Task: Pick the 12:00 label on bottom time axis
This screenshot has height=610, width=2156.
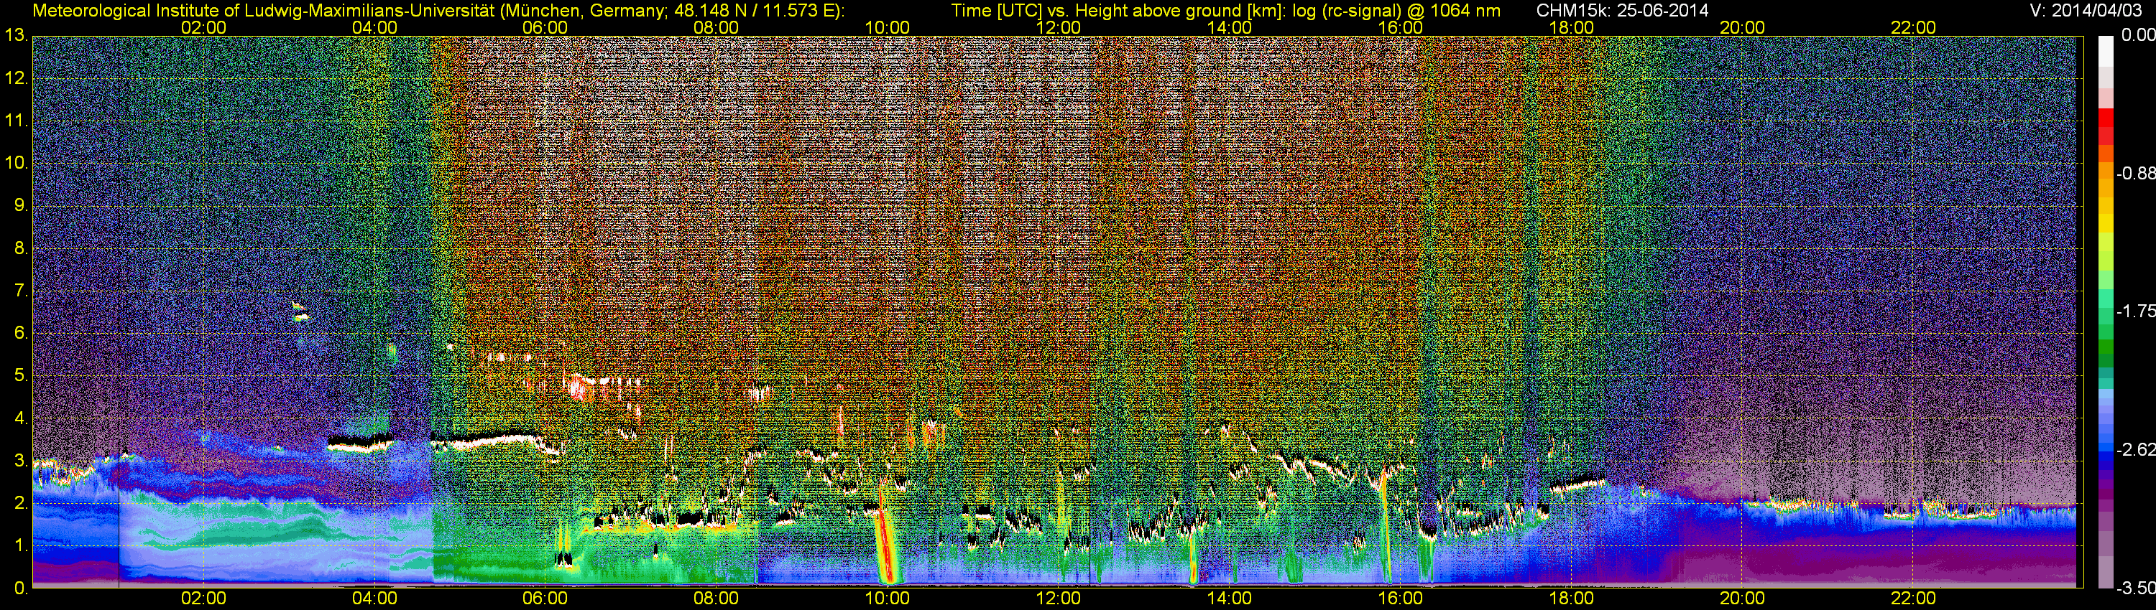Action: pos(1058,599)
